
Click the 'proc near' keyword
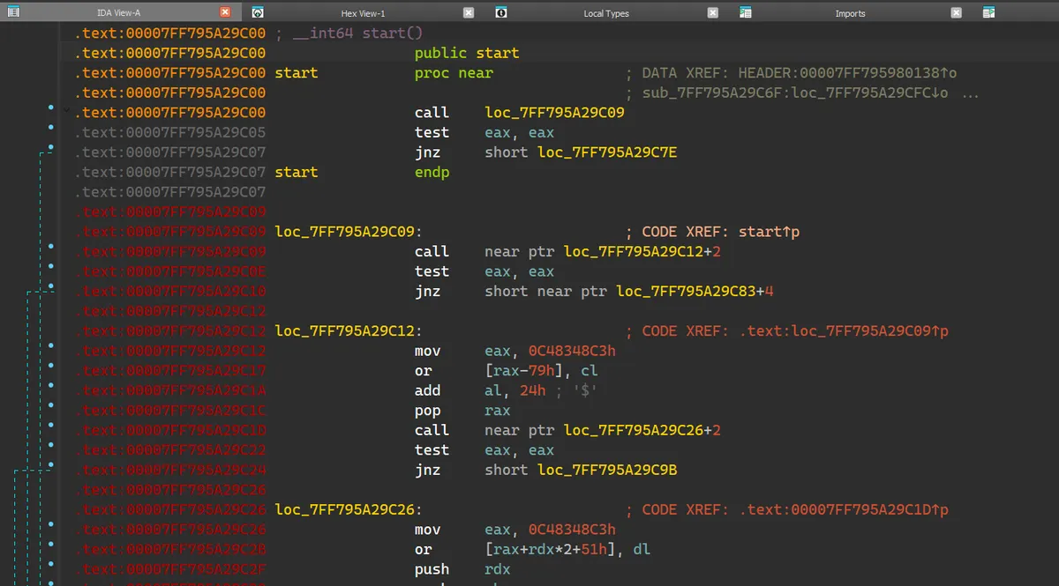pos(454,73)
